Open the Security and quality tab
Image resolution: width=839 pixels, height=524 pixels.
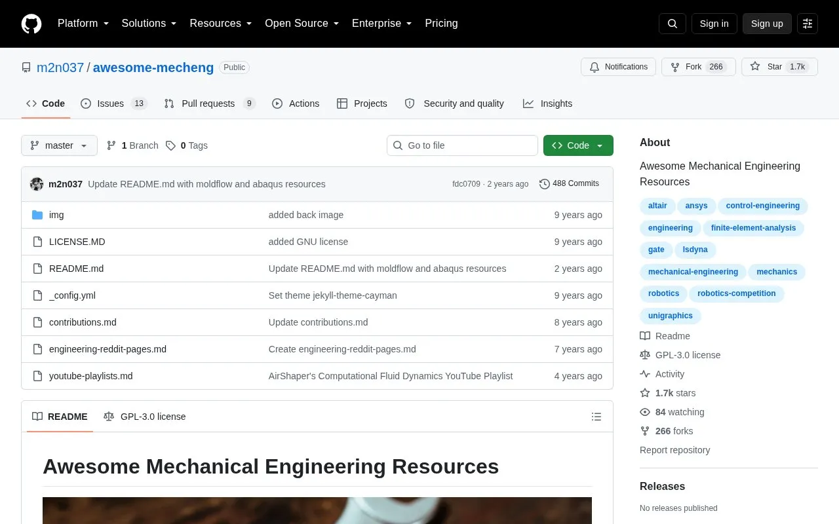(455, 103)
